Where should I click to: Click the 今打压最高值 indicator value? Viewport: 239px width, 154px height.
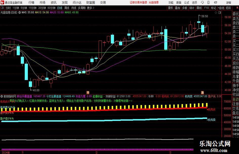pyautogui.click(x=60, y=96)
